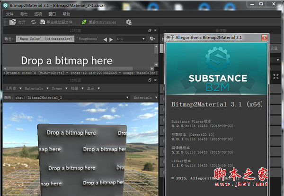Click the 2D view horizontal scrollbar thumb

(x=70, y=68)
